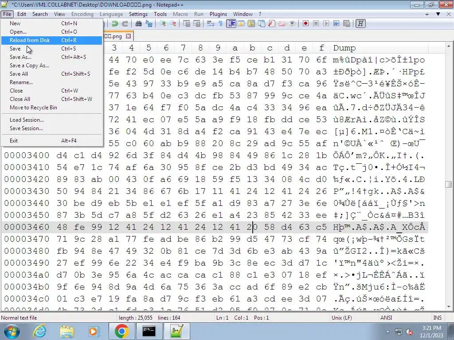Viewport: 454px width, 340px height.
Task: Choose Save All menu entry
Action: coord(51,74)
